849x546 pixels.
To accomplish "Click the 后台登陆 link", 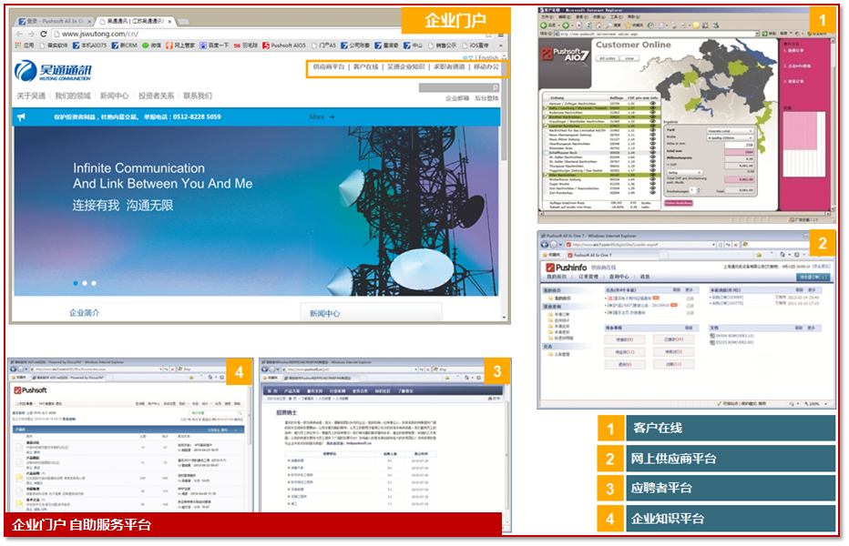I will point(486,98).
